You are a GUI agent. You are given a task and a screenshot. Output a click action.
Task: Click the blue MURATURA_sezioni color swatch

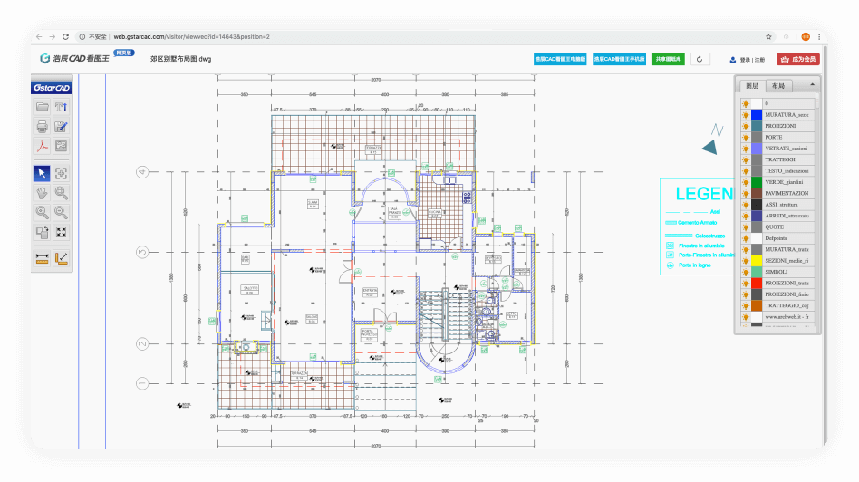[757, 115]
